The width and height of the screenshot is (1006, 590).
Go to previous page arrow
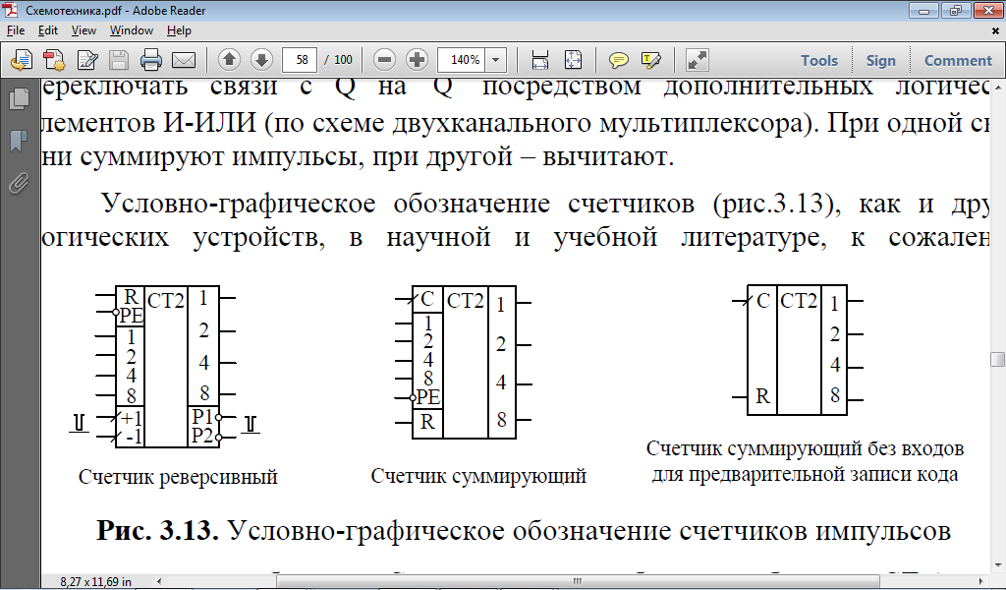229,60
